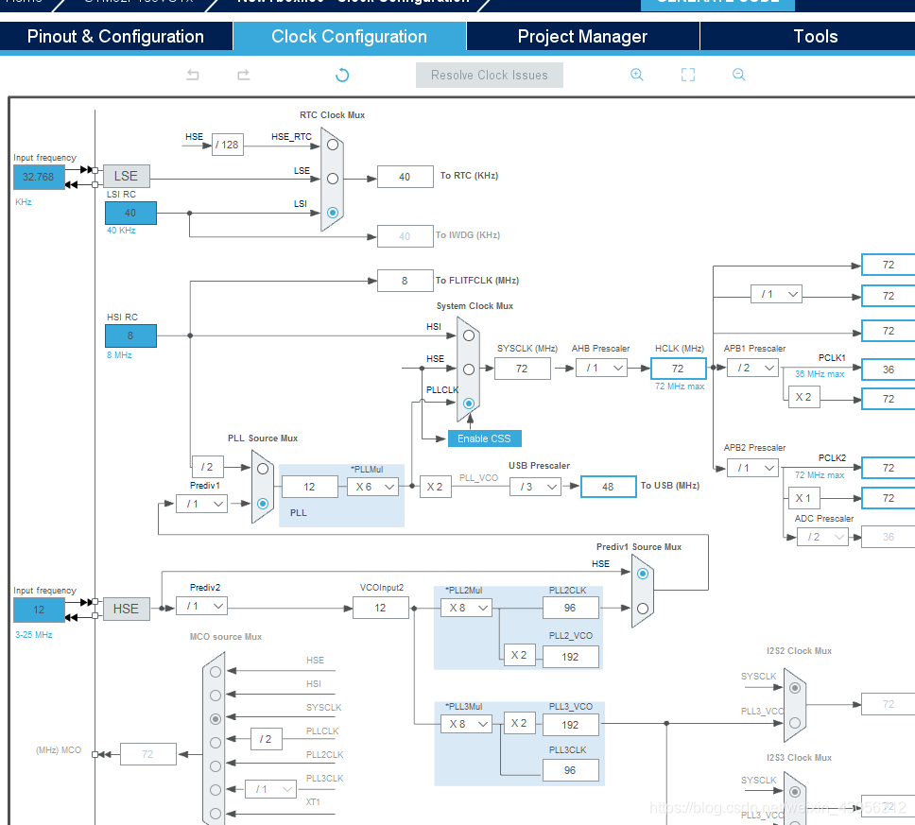Open the Prediv1 divider dropdown
Image resolution: width=915 pixels, height=825 pixels.
coord(202,504)
